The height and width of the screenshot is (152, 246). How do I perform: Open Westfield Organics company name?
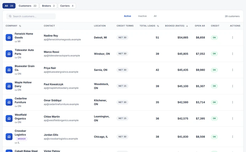coord(21,117)
